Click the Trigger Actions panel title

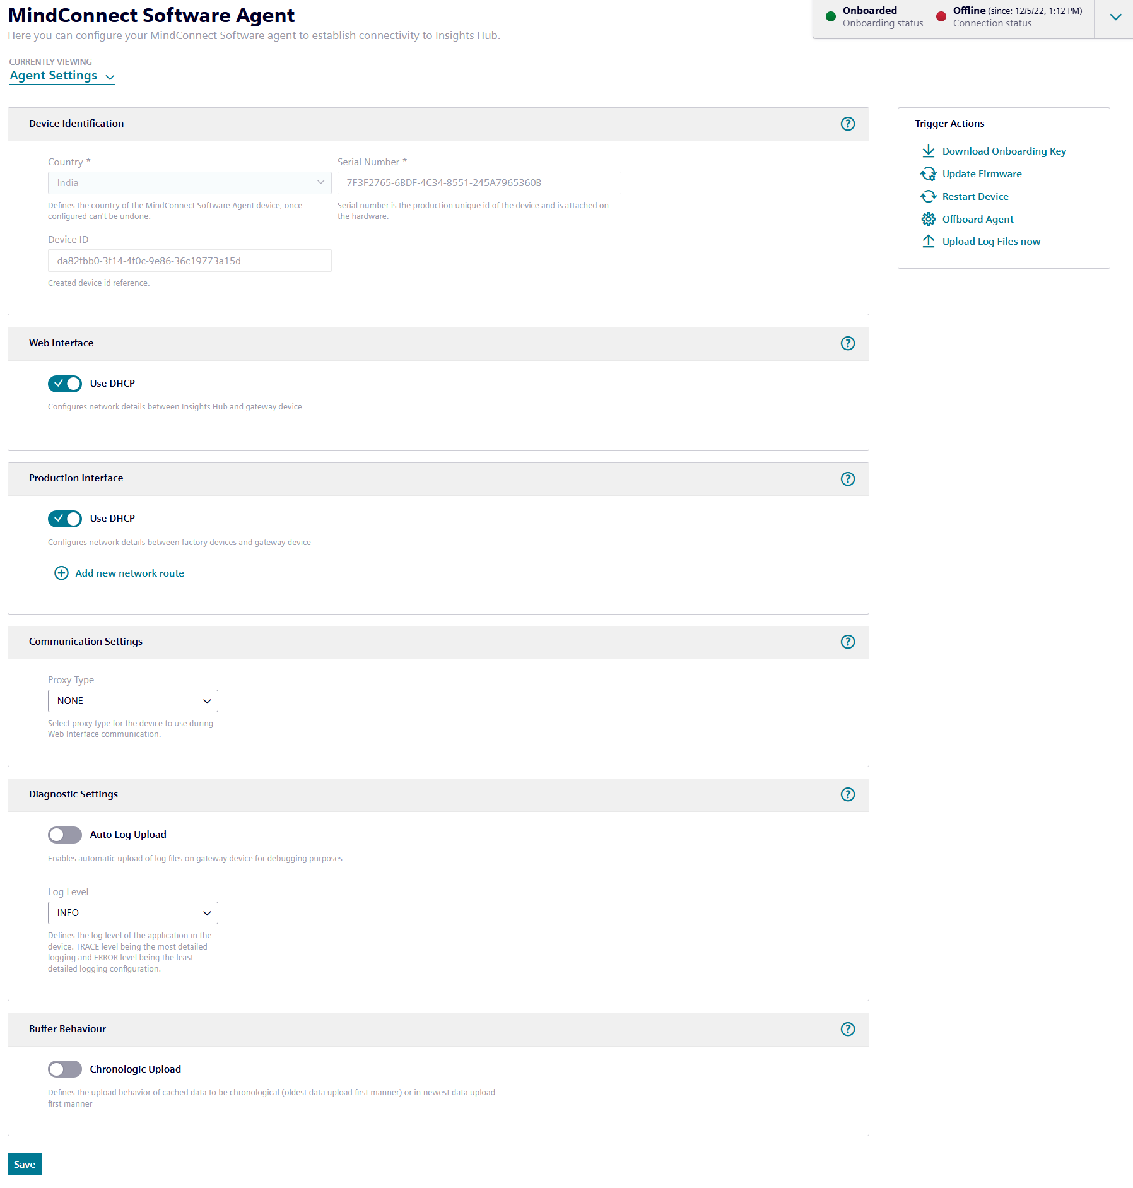949,124
